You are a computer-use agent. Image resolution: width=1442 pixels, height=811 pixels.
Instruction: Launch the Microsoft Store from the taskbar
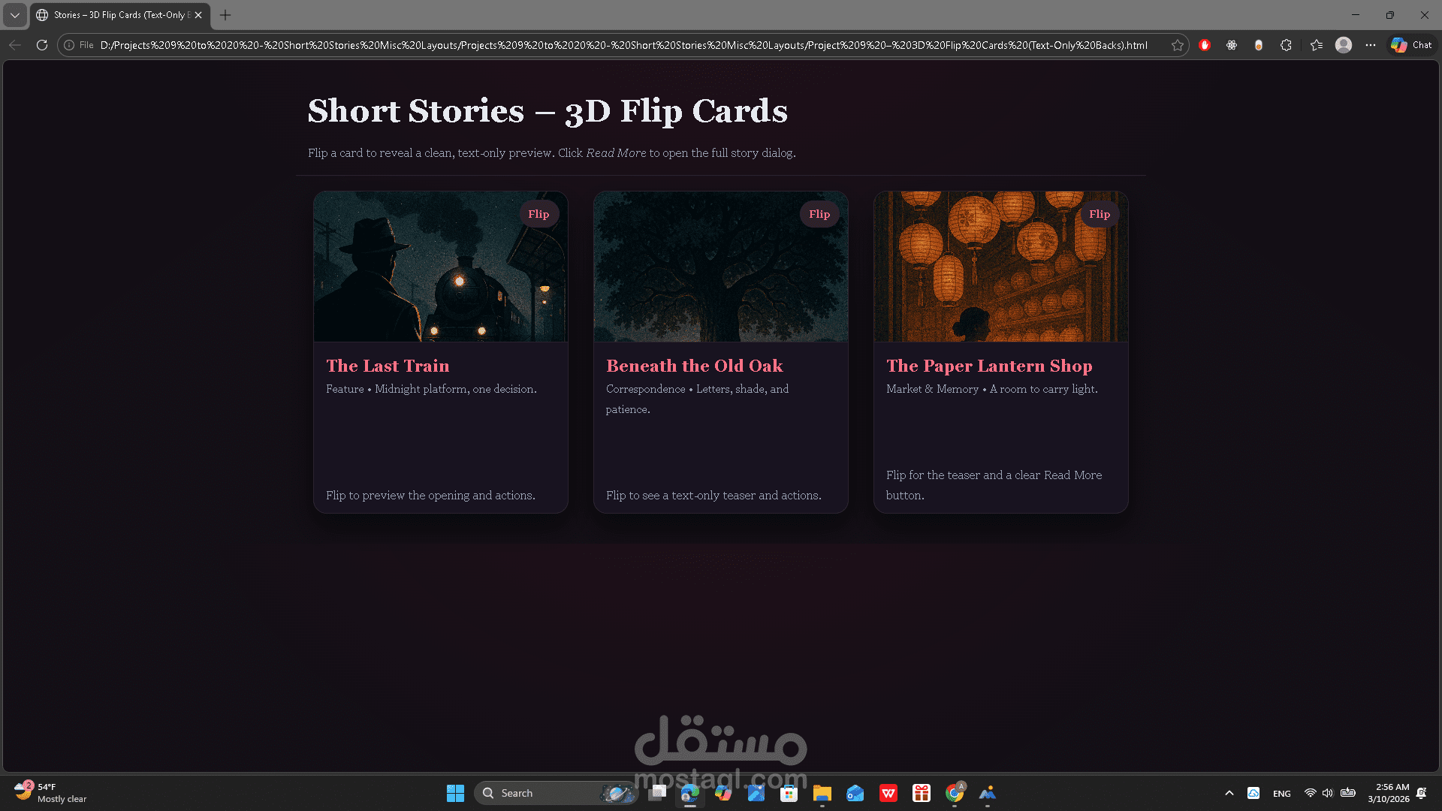click(x=789, y=792)
